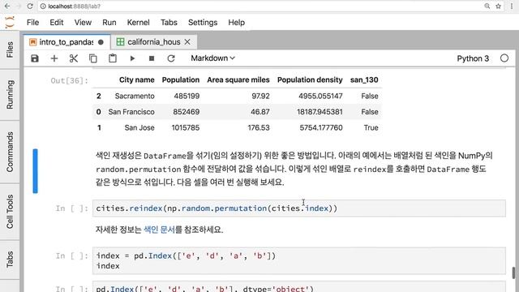Click the cities.reindex code cell
The width and height of the screenshot is (519, 292).
click(299, 208)
